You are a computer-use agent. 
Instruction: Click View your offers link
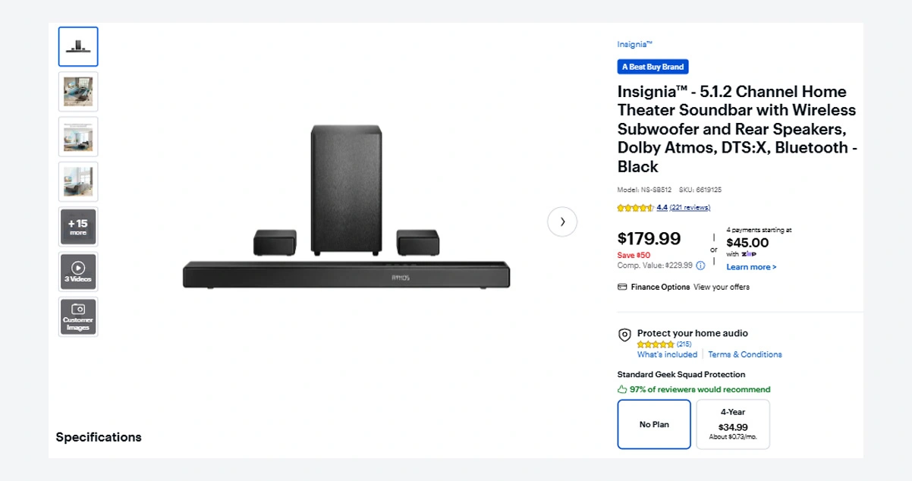click(722, 287)
